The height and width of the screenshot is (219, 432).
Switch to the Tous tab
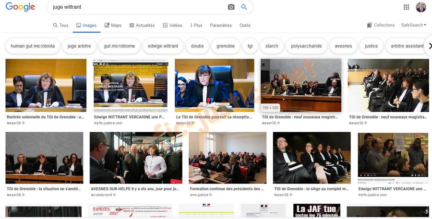click(x=60, y=25)
